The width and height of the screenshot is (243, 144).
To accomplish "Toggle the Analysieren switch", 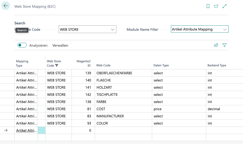I will 22,45.
